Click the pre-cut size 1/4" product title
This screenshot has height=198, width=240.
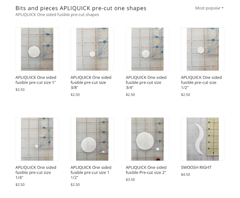(x=36, y=172)
